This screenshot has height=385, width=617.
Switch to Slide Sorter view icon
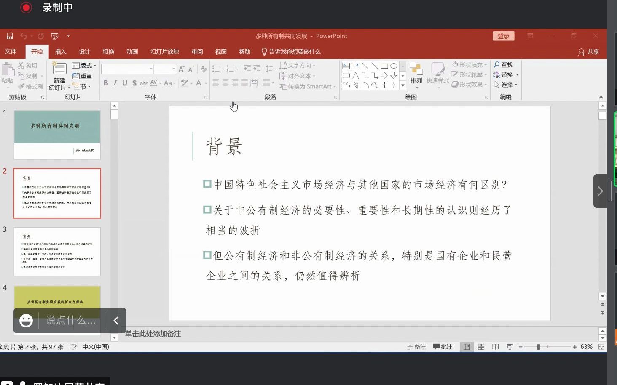[481, 347]
